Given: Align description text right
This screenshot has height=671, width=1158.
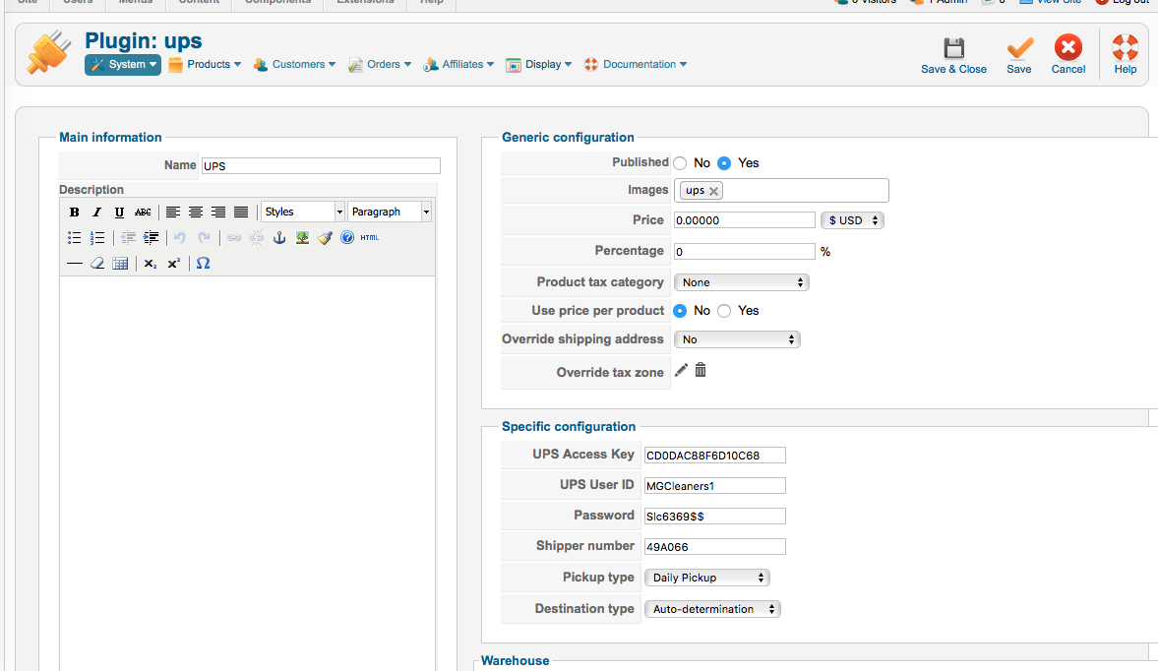Looking at the screenshot, I should [217, 212].
